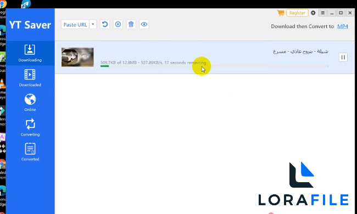Viewport: 357px width, 214px height.
Task: Click the Telegram desktop shortcut icon
Action: tap(26, 4)
